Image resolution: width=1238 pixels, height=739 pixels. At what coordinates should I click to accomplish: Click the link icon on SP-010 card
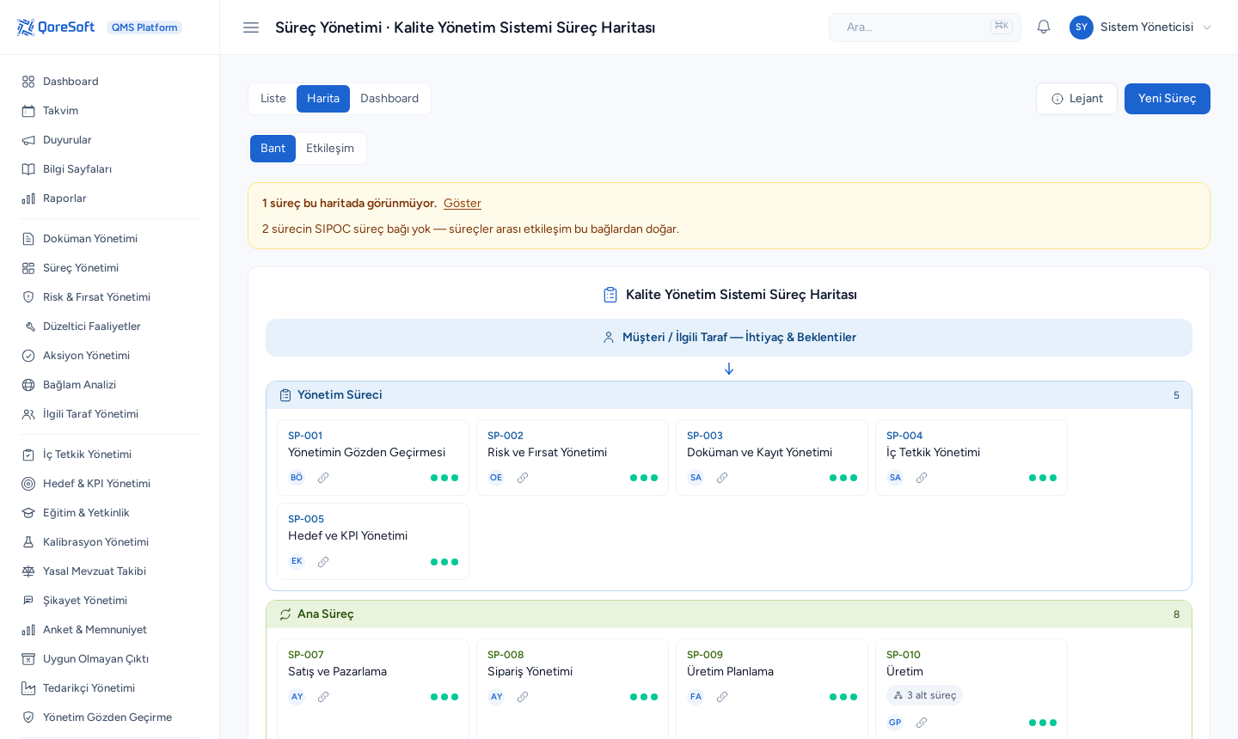[x=922, y=723]
